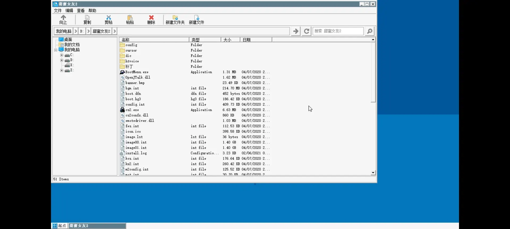Open the 查看 menu
510x229 pixels.
click(81, 11)
